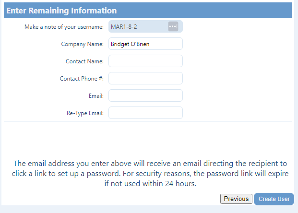Click the 'if not used within 24 hours' text
Image resolution: width=298 pixels, height=213 pixels.
[x=150, y=183]
